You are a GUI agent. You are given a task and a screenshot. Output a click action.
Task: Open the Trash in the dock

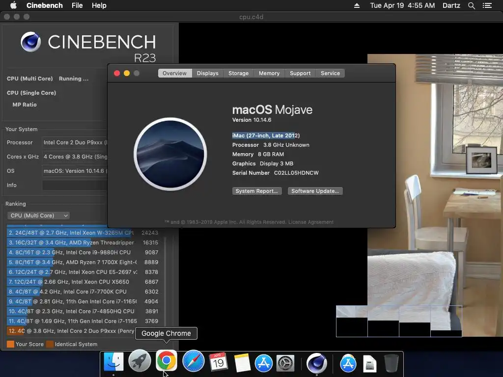pyautogui.click(x=391, y=363)
